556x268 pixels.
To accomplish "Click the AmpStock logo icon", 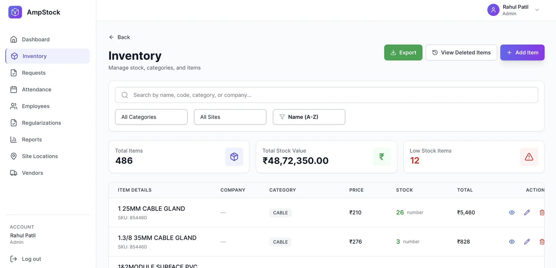I will [15, 12].
